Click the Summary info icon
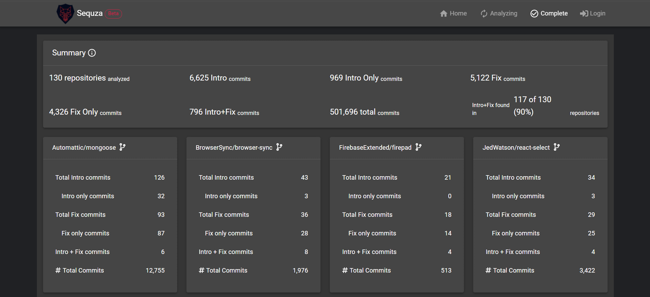Screen dimensions: 650x297 [92, 53]
